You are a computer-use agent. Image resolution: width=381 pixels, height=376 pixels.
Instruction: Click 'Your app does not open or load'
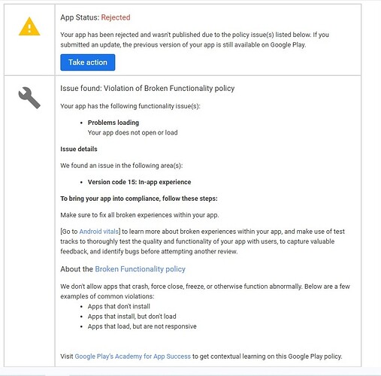click(132, 132)
